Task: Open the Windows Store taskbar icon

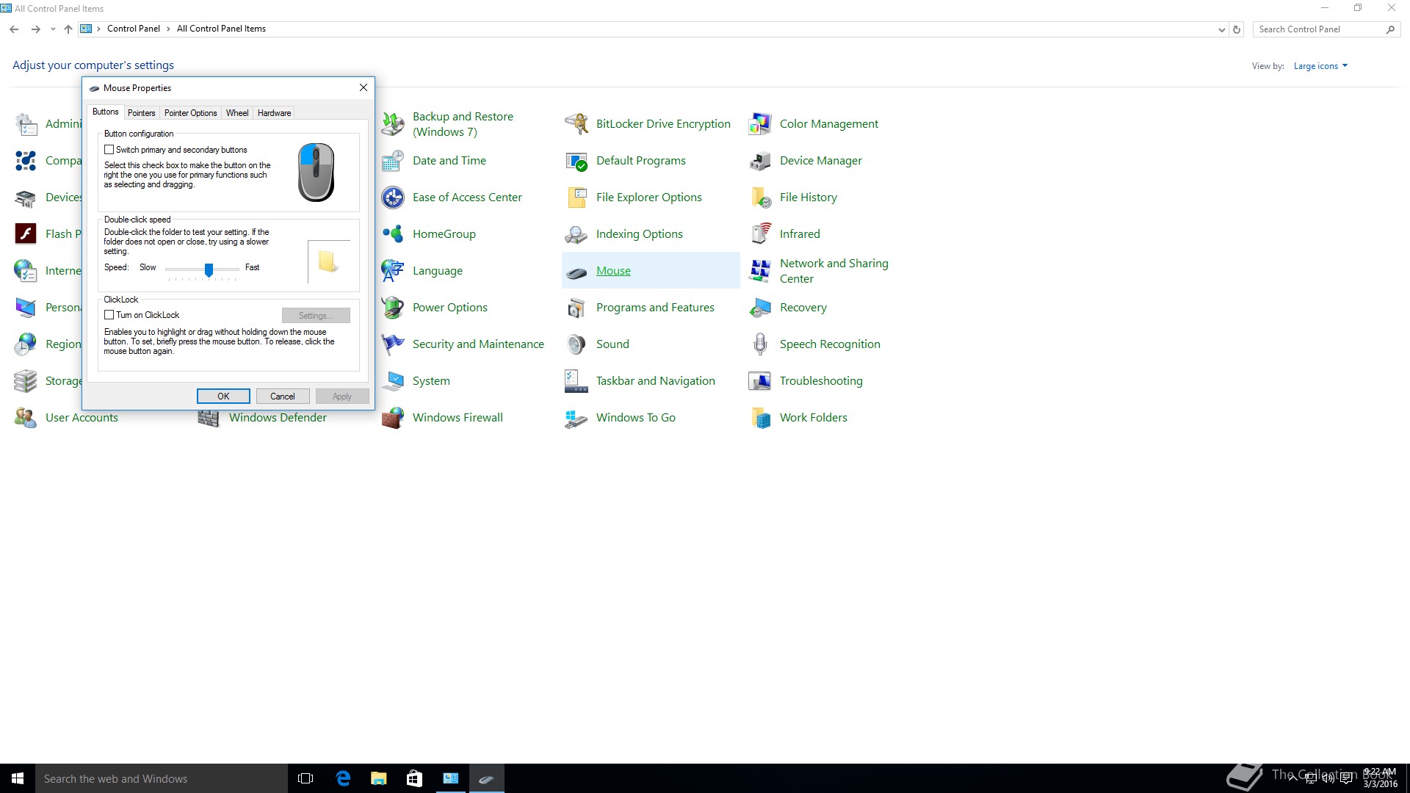Action: tap(414, 778)
